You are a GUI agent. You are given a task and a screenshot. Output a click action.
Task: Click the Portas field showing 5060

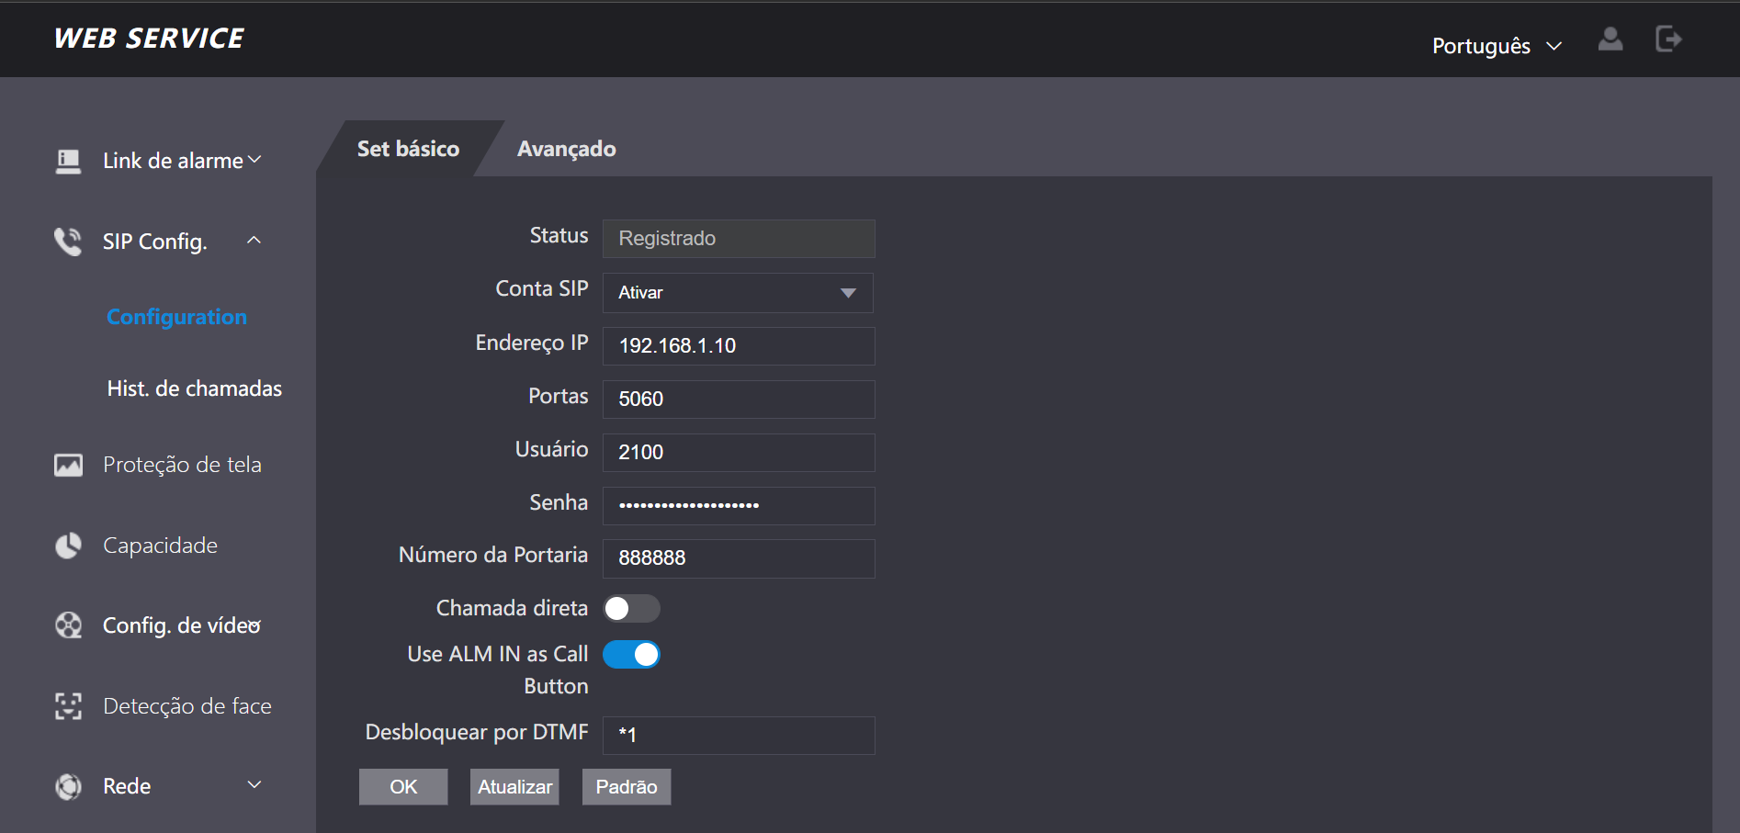point(739,400)
